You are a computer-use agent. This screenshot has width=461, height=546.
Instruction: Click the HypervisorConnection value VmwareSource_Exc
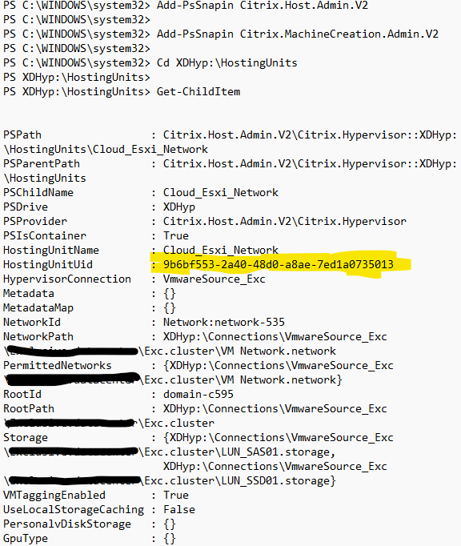[x=214, y=279]
